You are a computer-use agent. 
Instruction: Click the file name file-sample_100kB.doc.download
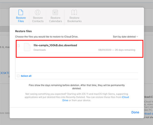(55, 45)
